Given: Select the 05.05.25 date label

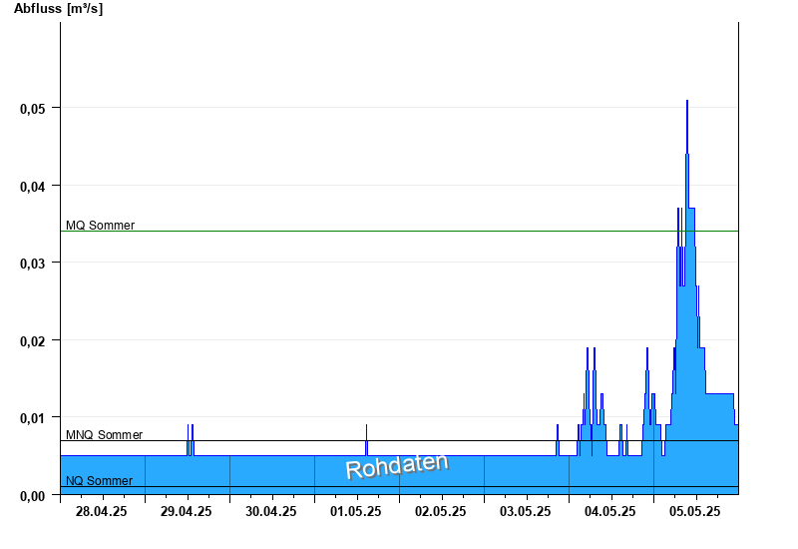Looking at the screenshot, I should pyautogui.click(x=695, y=512).
